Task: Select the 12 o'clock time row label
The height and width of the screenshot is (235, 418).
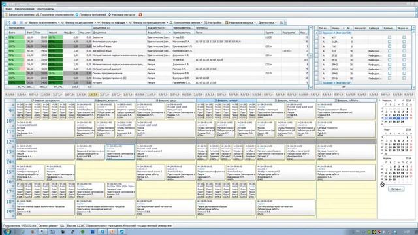Action: 10,142
